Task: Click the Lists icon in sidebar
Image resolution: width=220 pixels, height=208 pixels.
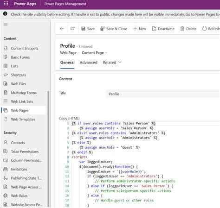Action: pyautogui.click(x=6, y=66)
